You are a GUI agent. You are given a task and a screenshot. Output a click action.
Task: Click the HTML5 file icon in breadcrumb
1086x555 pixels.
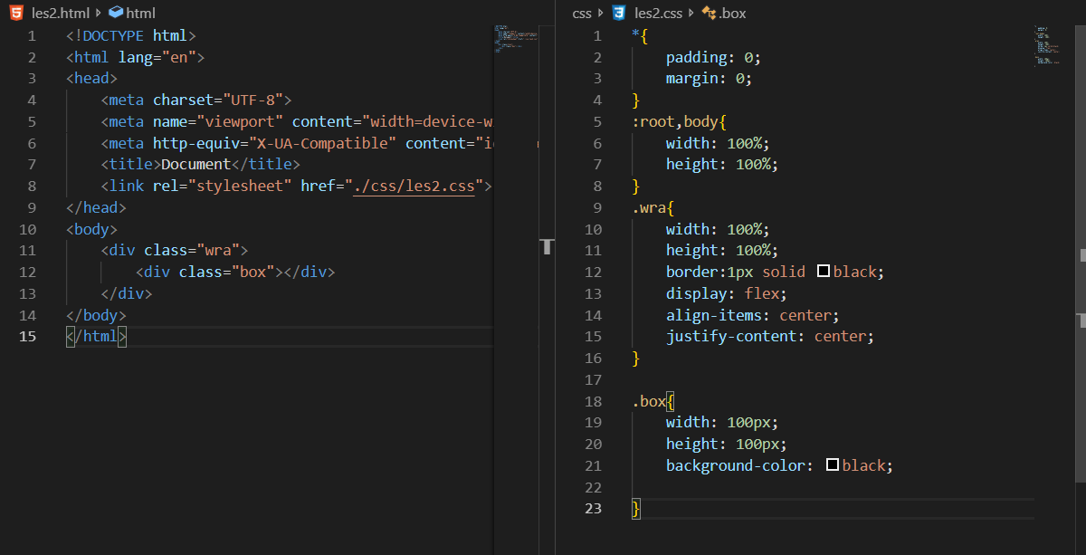16,13
